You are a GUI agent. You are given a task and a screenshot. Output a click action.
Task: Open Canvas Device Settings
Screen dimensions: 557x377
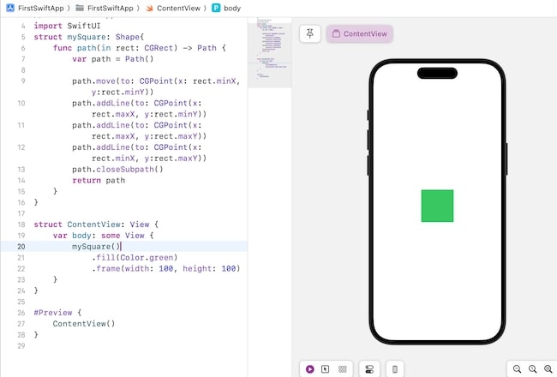click(x=369, y=368)
